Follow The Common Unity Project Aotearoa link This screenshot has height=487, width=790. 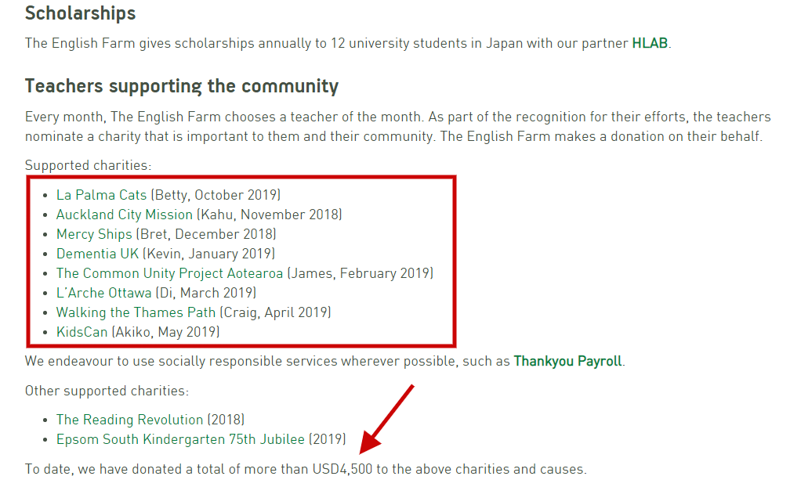click(x=169, y=273)
